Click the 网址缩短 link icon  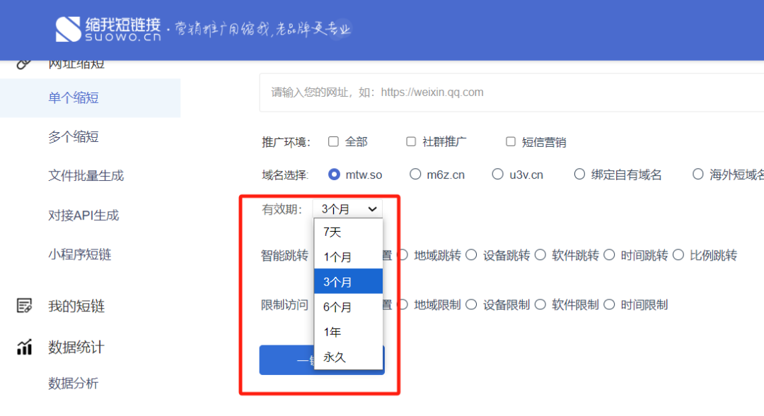[25, 64]
